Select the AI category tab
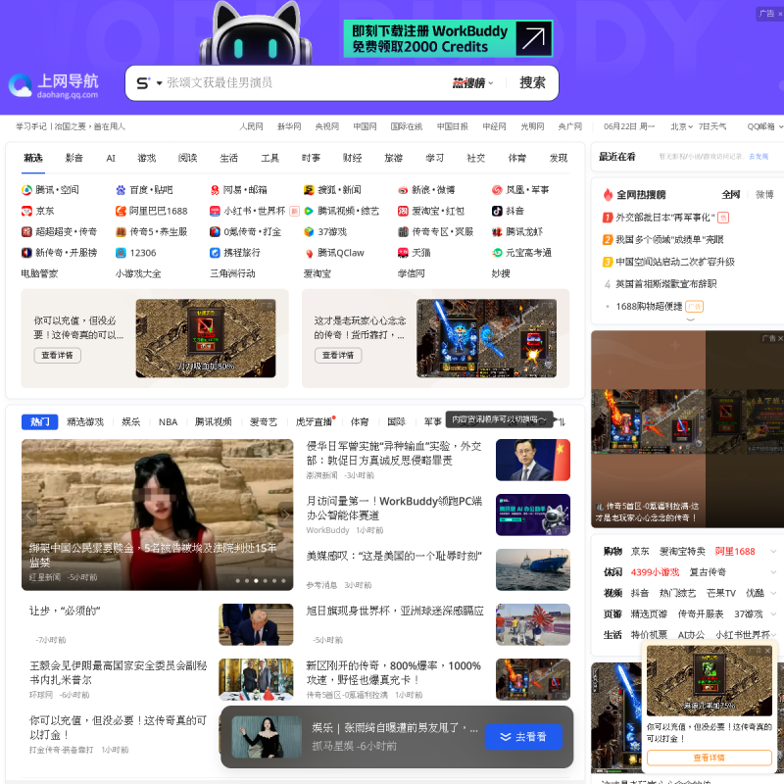The width and height of the screenshot is (784, 784). point(111,158)
